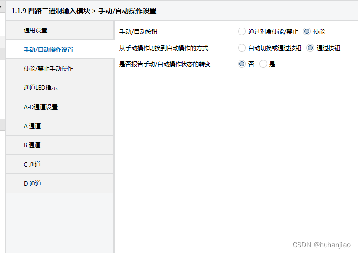This screenshot has width=358, height=253.
Task: Select 通过对象使能/禁止 radio option
Action: 241,32
